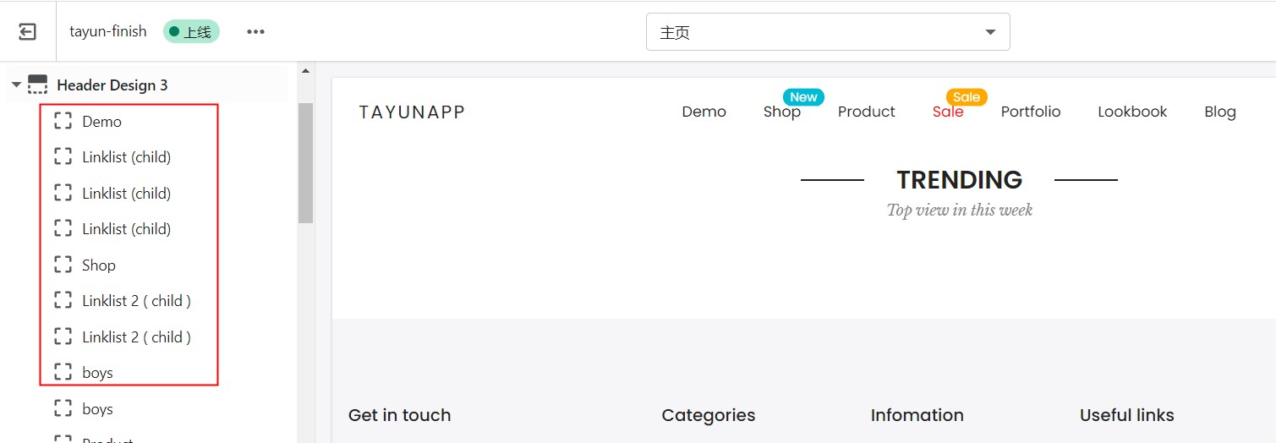Click the sidebar scroll up arrow
Image resolution: width=1276 pixels, height=443 pixels.
pyautogui.click(x=305, y=71)
